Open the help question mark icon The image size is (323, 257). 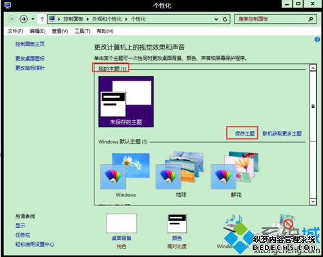(x=317, y=39)
